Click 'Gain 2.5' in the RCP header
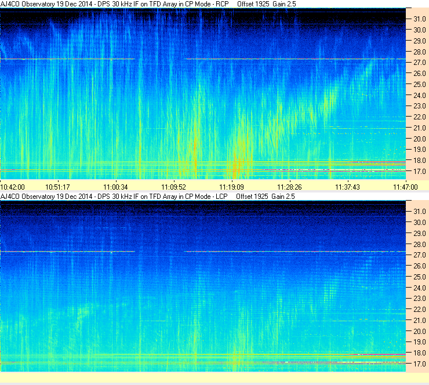 coord(284,4)
